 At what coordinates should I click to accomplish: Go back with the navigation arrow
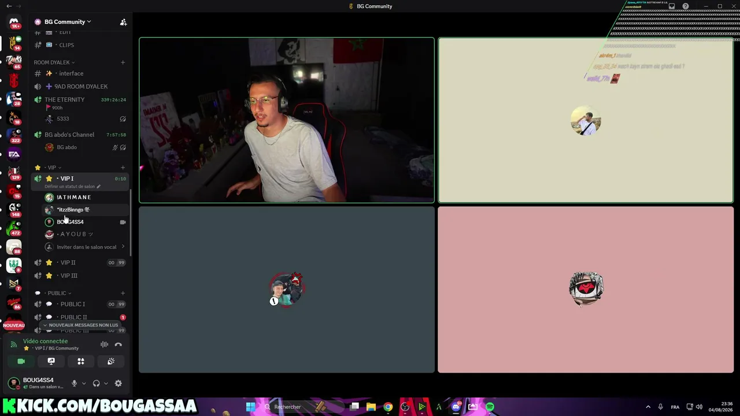pyautogui.click(x=9, y=6)
